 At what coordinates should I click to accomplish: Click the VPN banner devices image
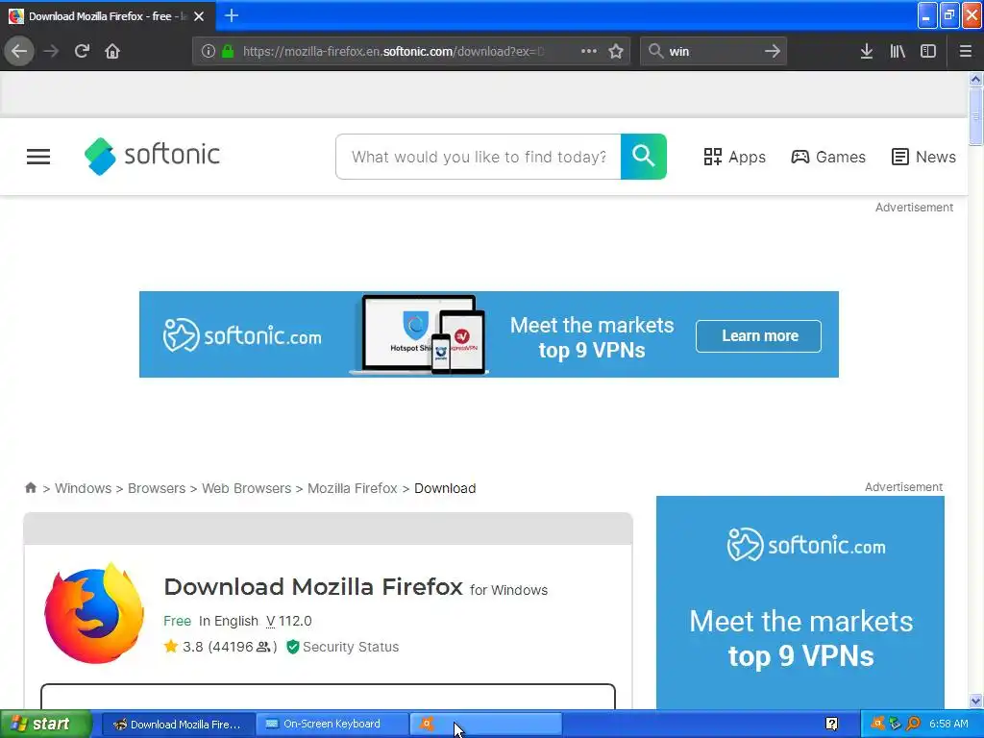419,334
